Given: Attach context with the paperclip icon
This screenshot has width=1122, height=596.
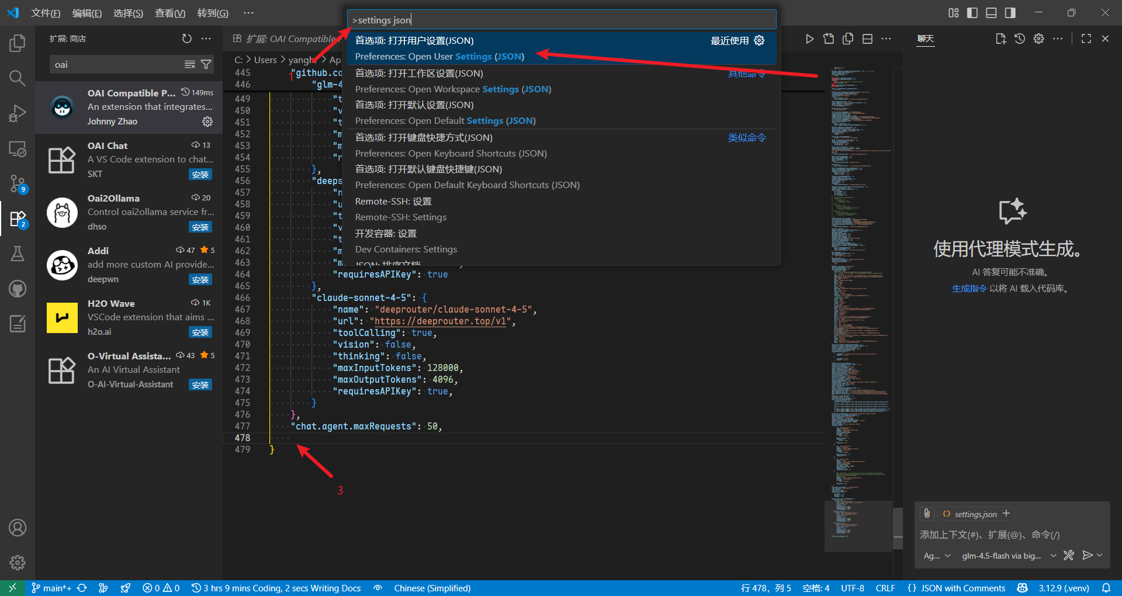Looking at the screenshot, I should coord(927,514).
